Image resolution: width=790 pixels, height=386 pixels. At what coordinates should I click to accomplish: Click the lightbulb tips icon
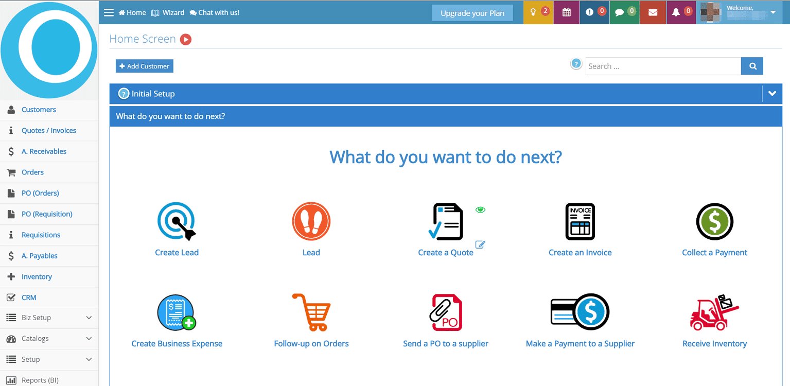(534, 12)
